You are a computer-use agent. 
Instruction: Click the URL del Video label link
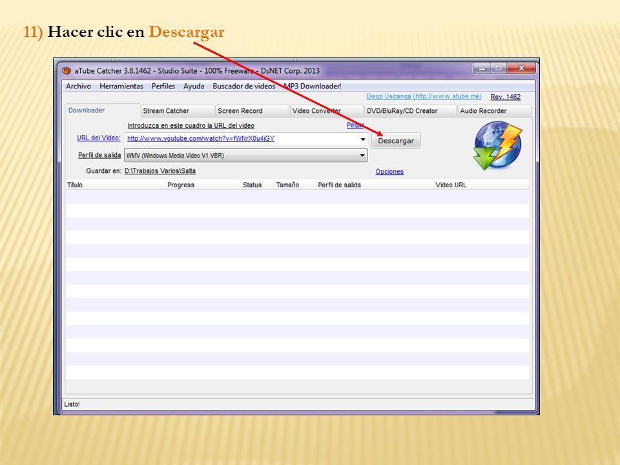pyautogui.click(x=98, y=138)
